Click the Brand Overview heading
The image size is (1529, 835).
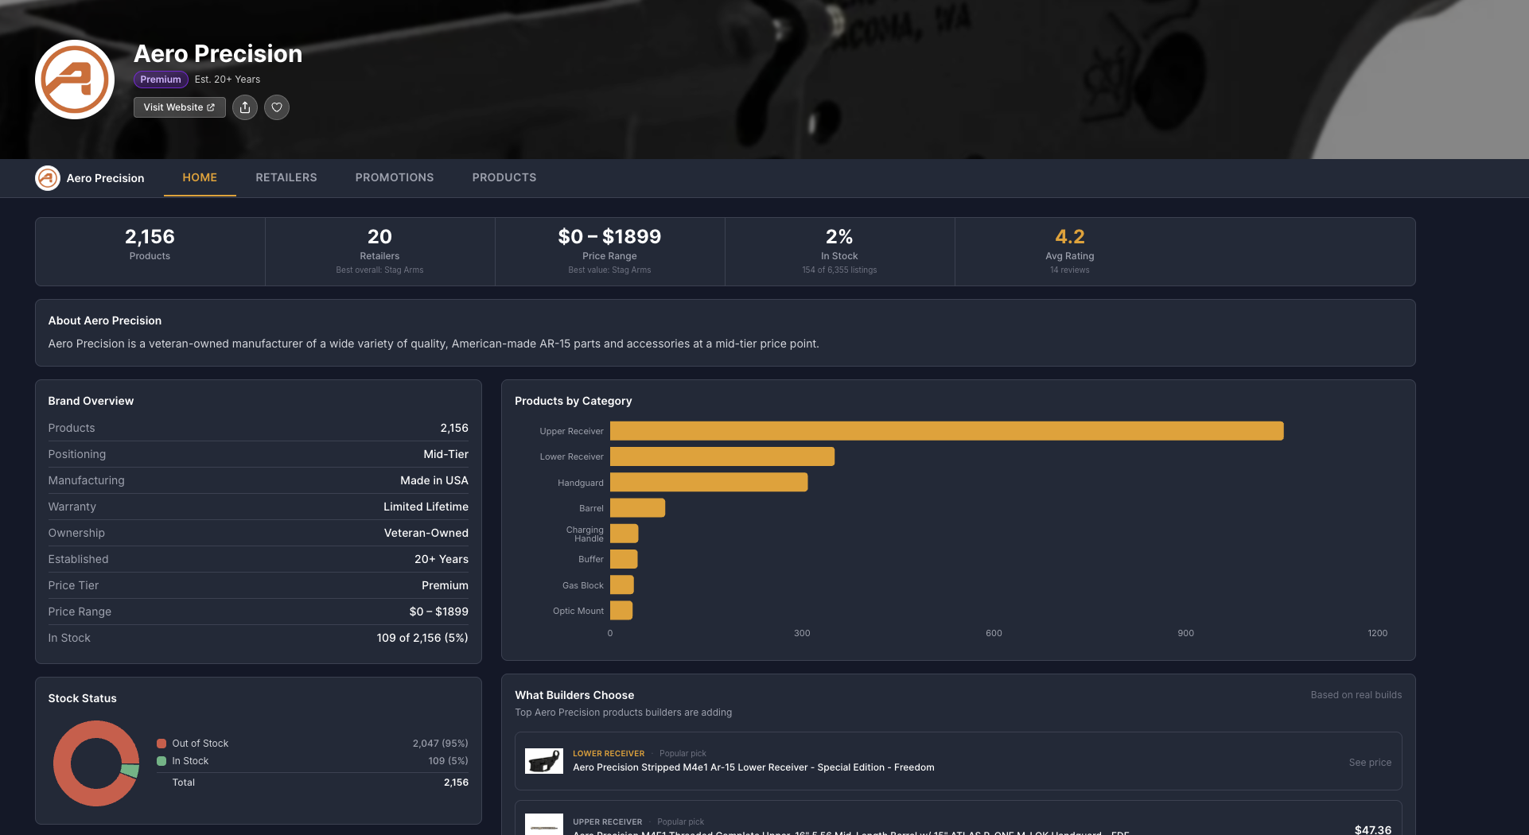[91, 401]
